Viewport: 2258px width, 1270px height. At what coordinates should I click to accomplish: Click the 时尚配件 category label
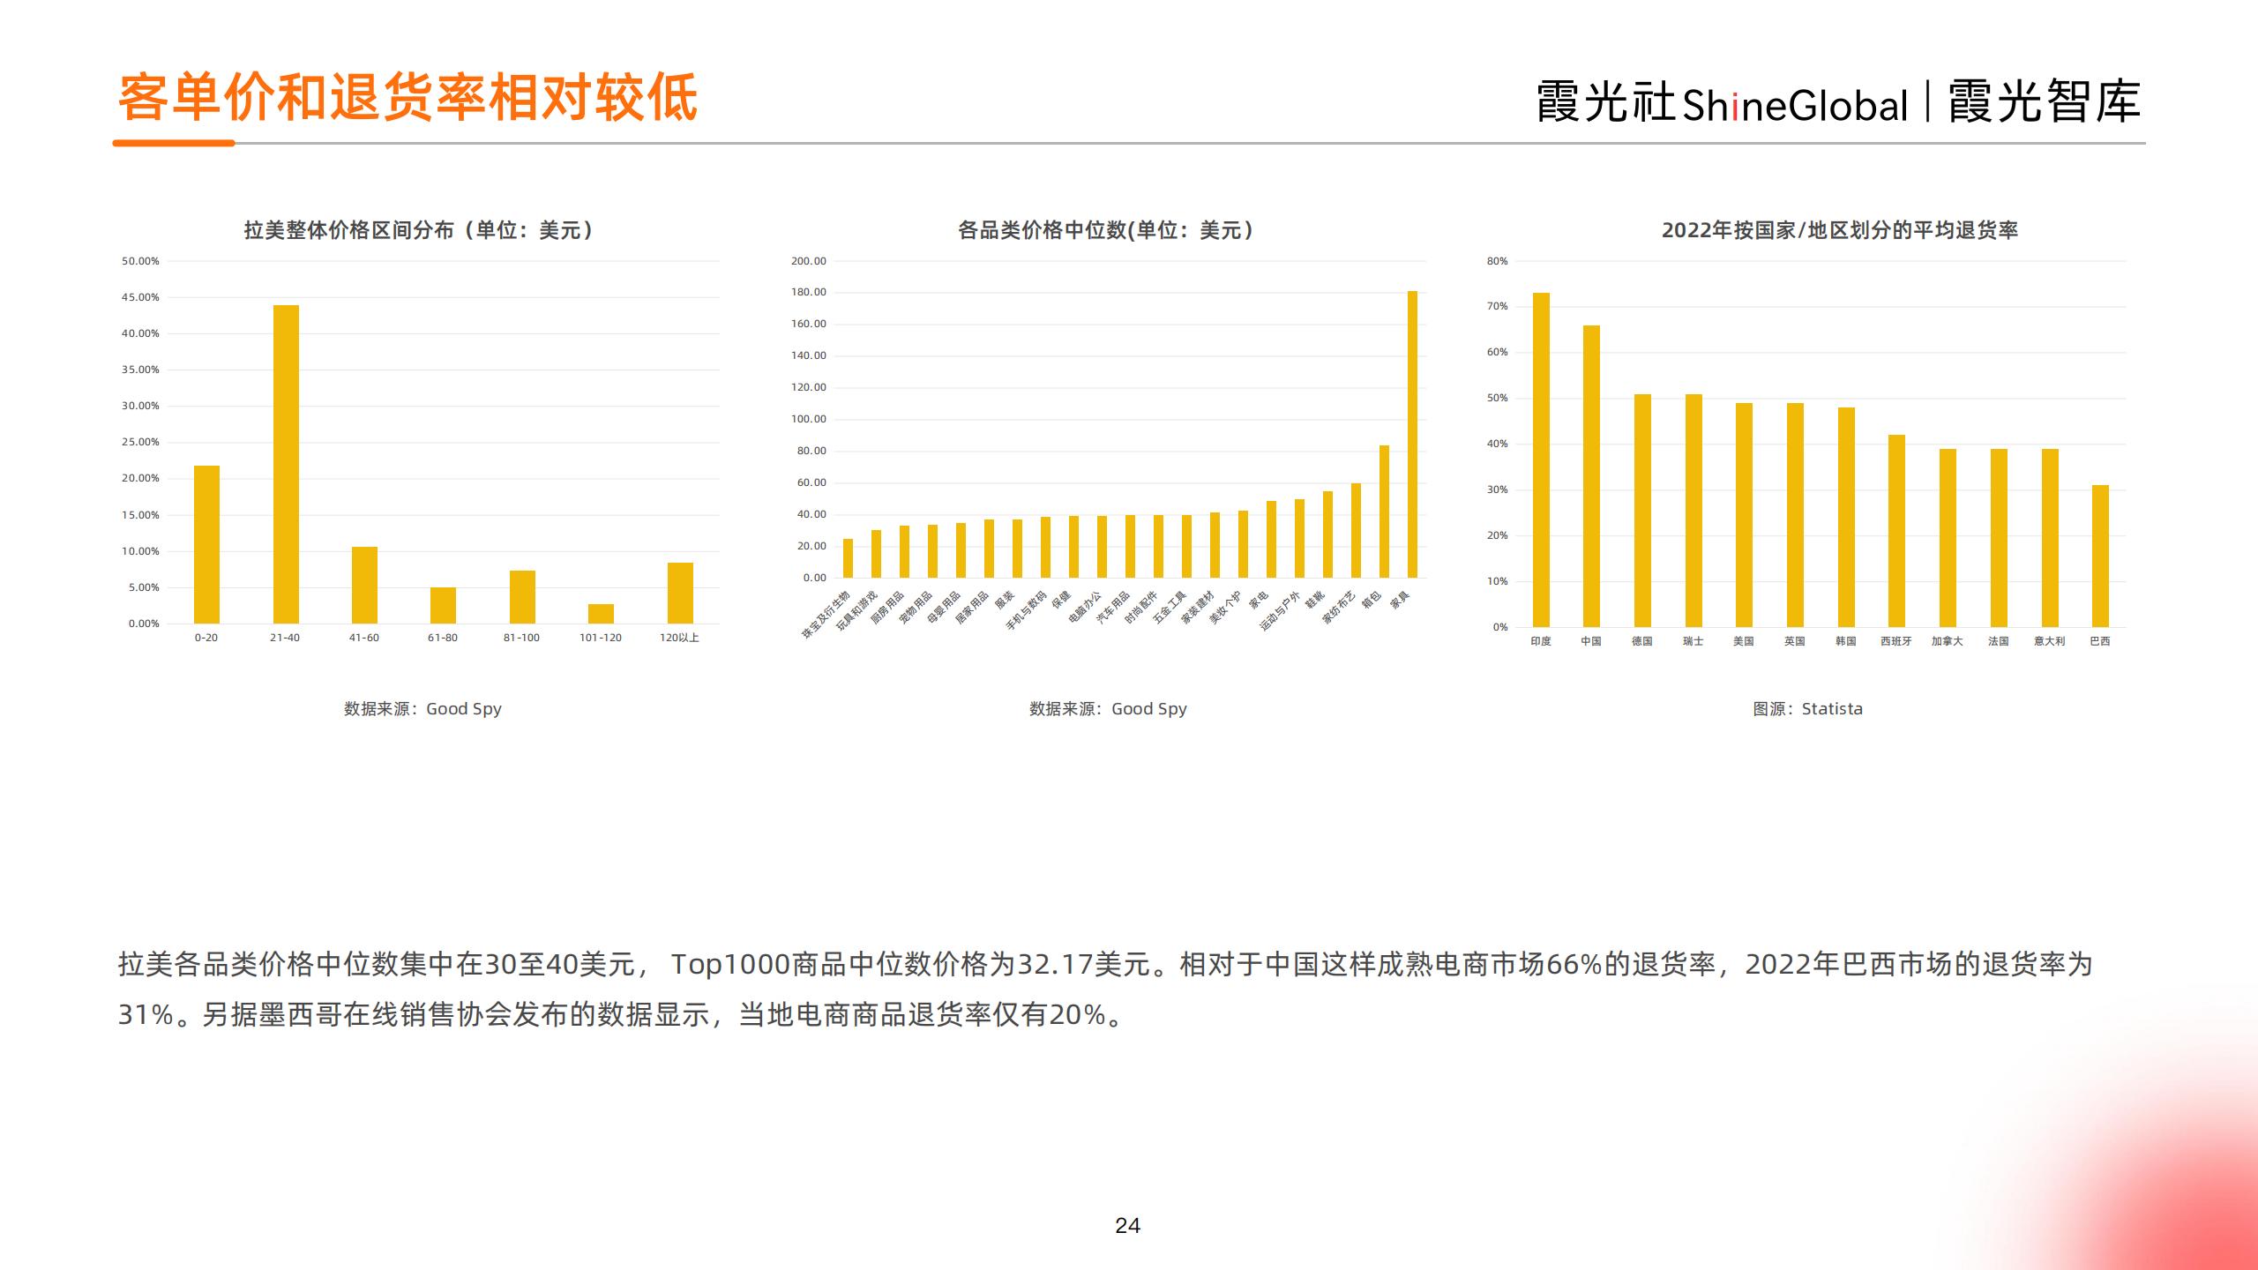1142,608
